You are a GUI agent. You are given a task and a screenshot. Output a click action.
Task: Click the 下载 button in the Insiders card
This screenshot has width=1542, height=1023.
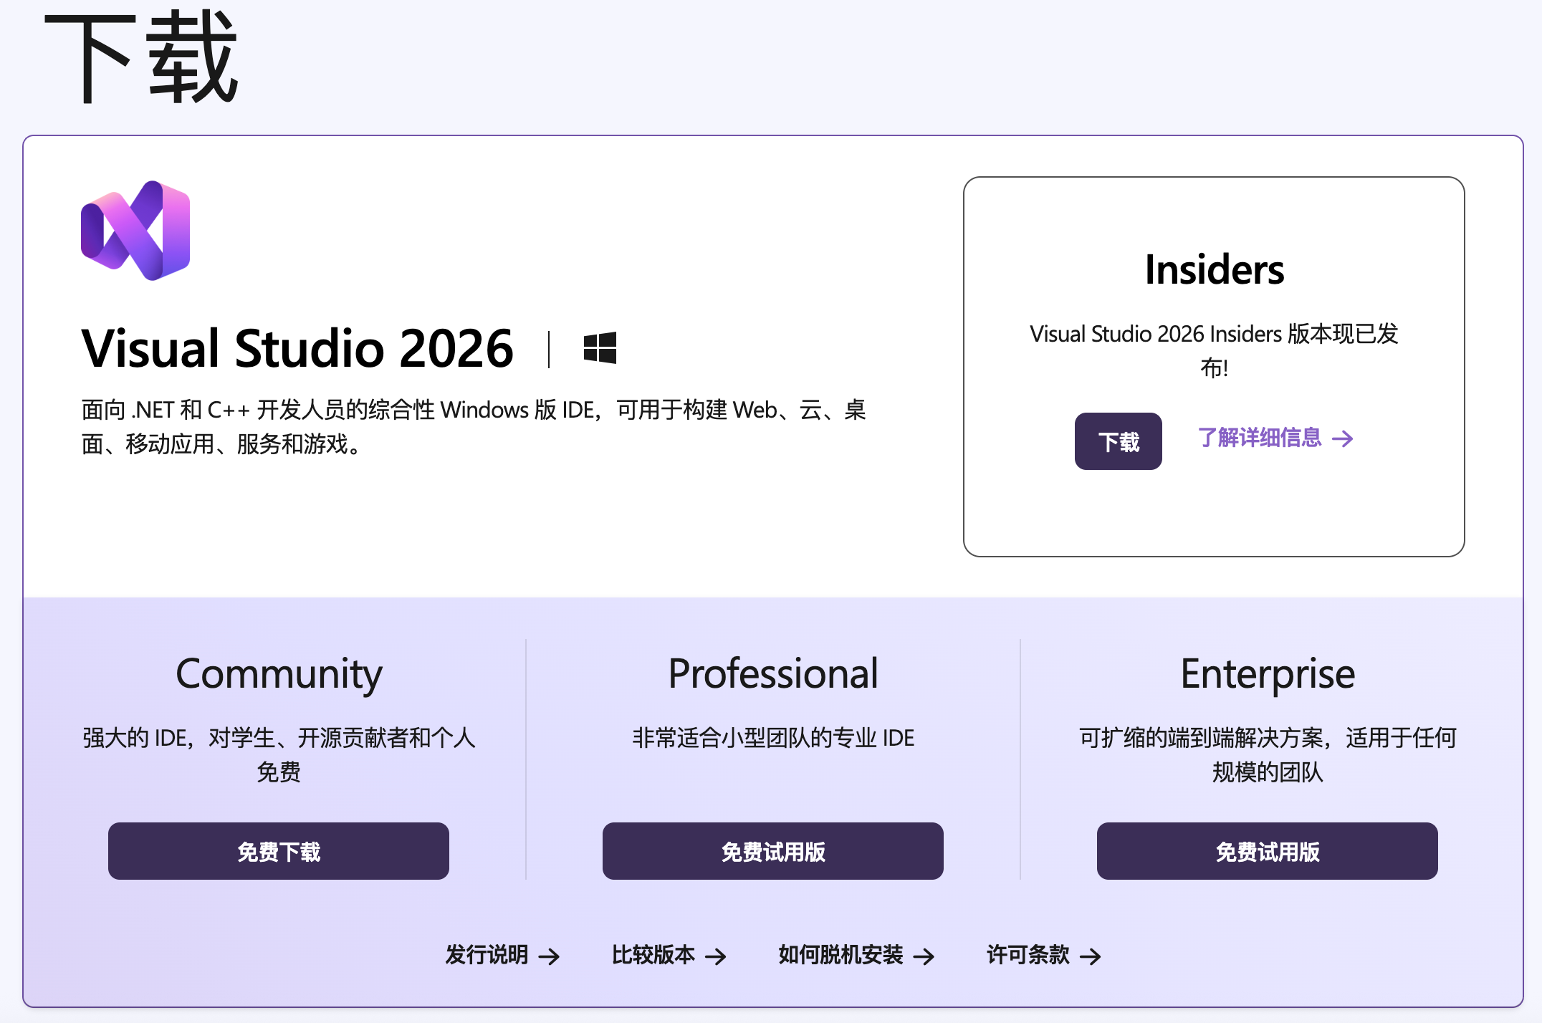[1118, 441]
